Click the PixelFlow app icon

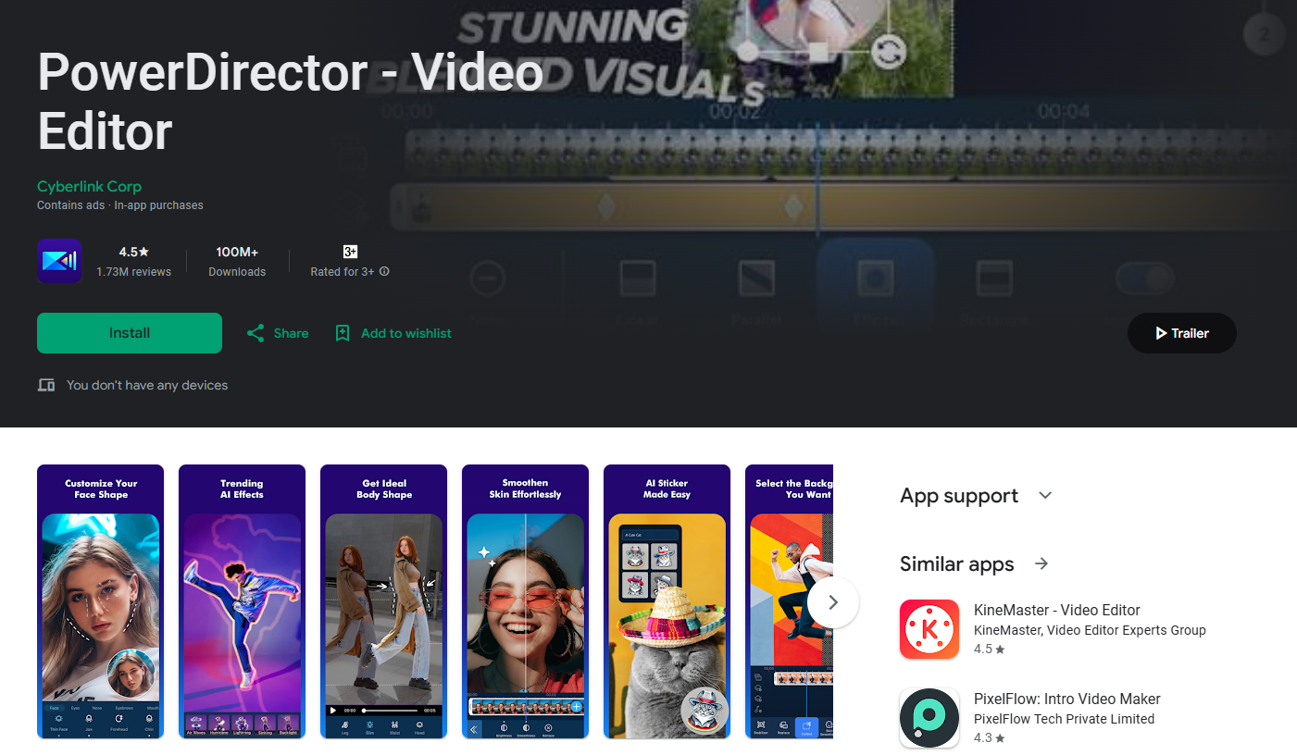click(x=929, y=718)
